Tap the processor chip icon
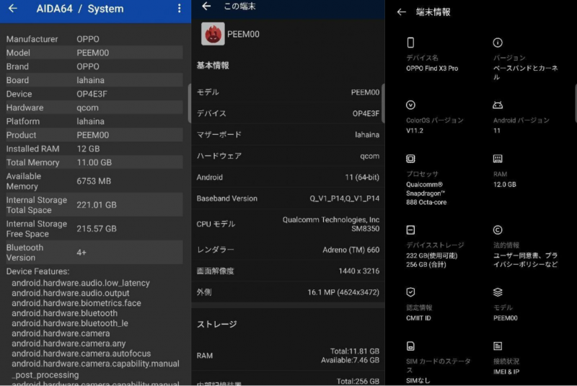This screenshot has width=577, height=386. [410, 159]
